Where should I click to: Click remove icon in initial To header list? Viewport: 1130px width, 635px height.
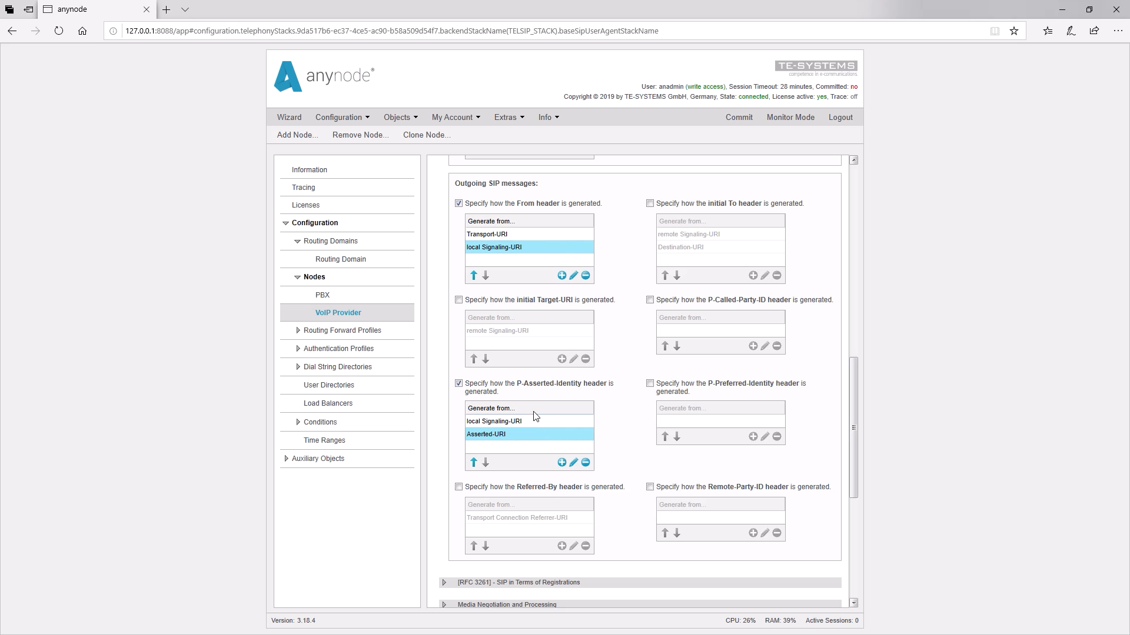click(x=777, y=275)
